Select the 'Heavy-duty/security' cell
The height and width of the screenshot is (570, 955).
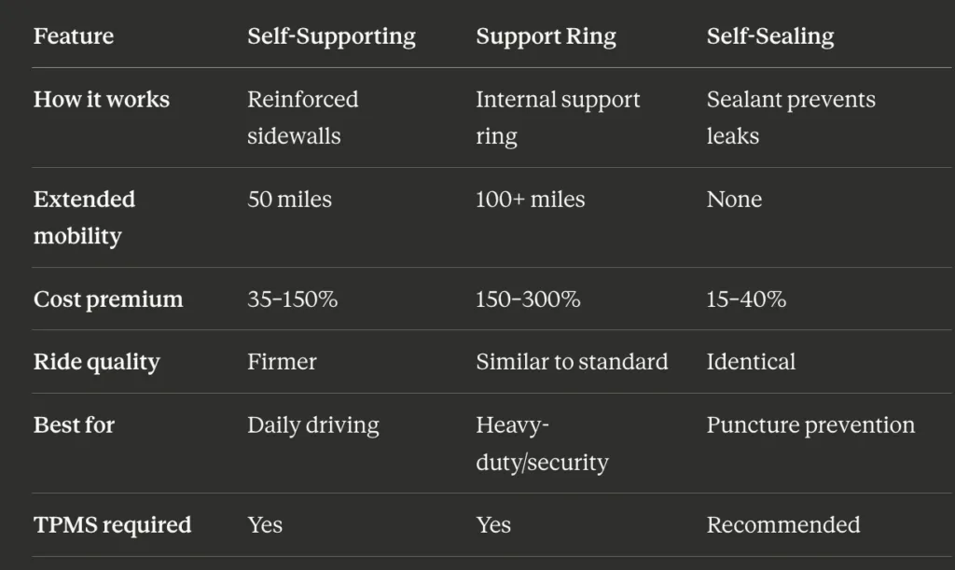(542, 443)
